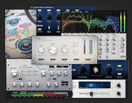
Task: Flip the Gate slide switch in Wave Shredder
Action: (49, 28)
